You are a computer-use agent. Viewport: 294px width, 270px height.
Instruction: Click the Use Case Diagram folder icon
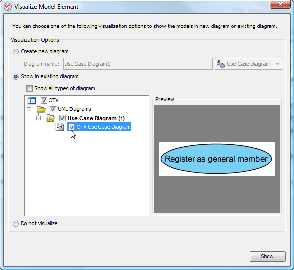point(50,118)
